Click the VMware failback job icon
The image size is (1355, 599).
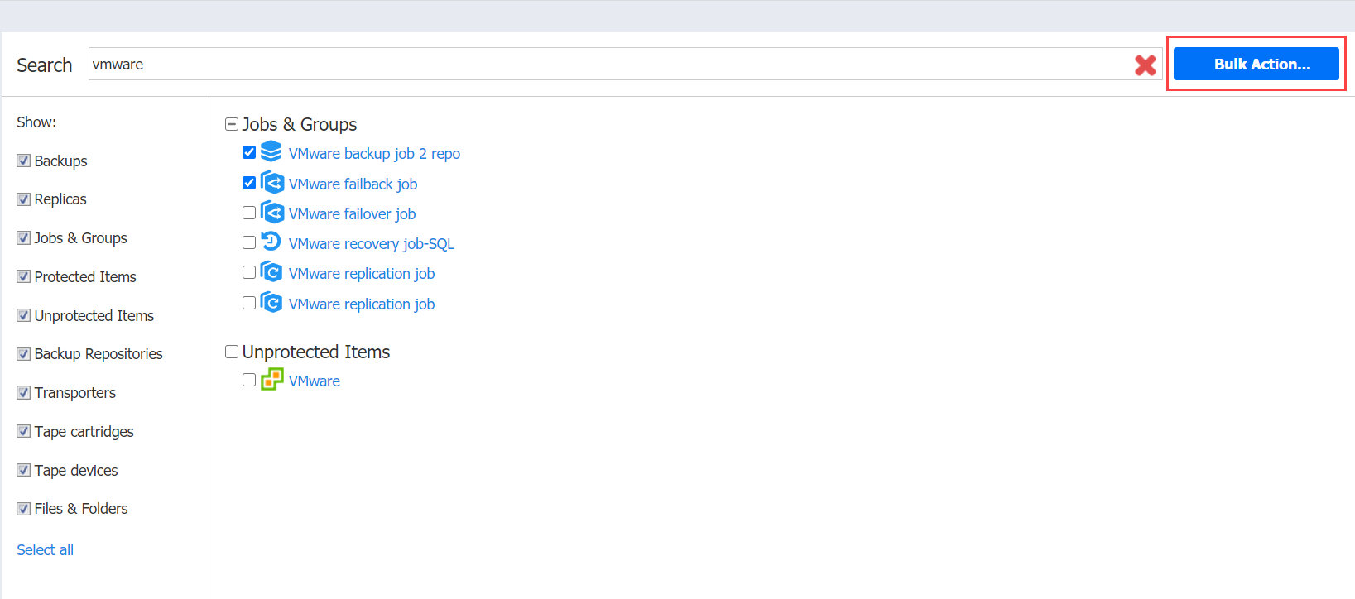point(271,182)
